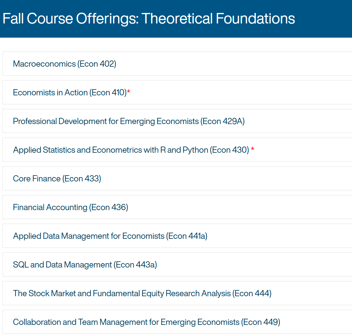The height and width of the screenshot is (336, 352).
Task: Show details for Financial Accounting (Econ 436)
Action: 177,207
